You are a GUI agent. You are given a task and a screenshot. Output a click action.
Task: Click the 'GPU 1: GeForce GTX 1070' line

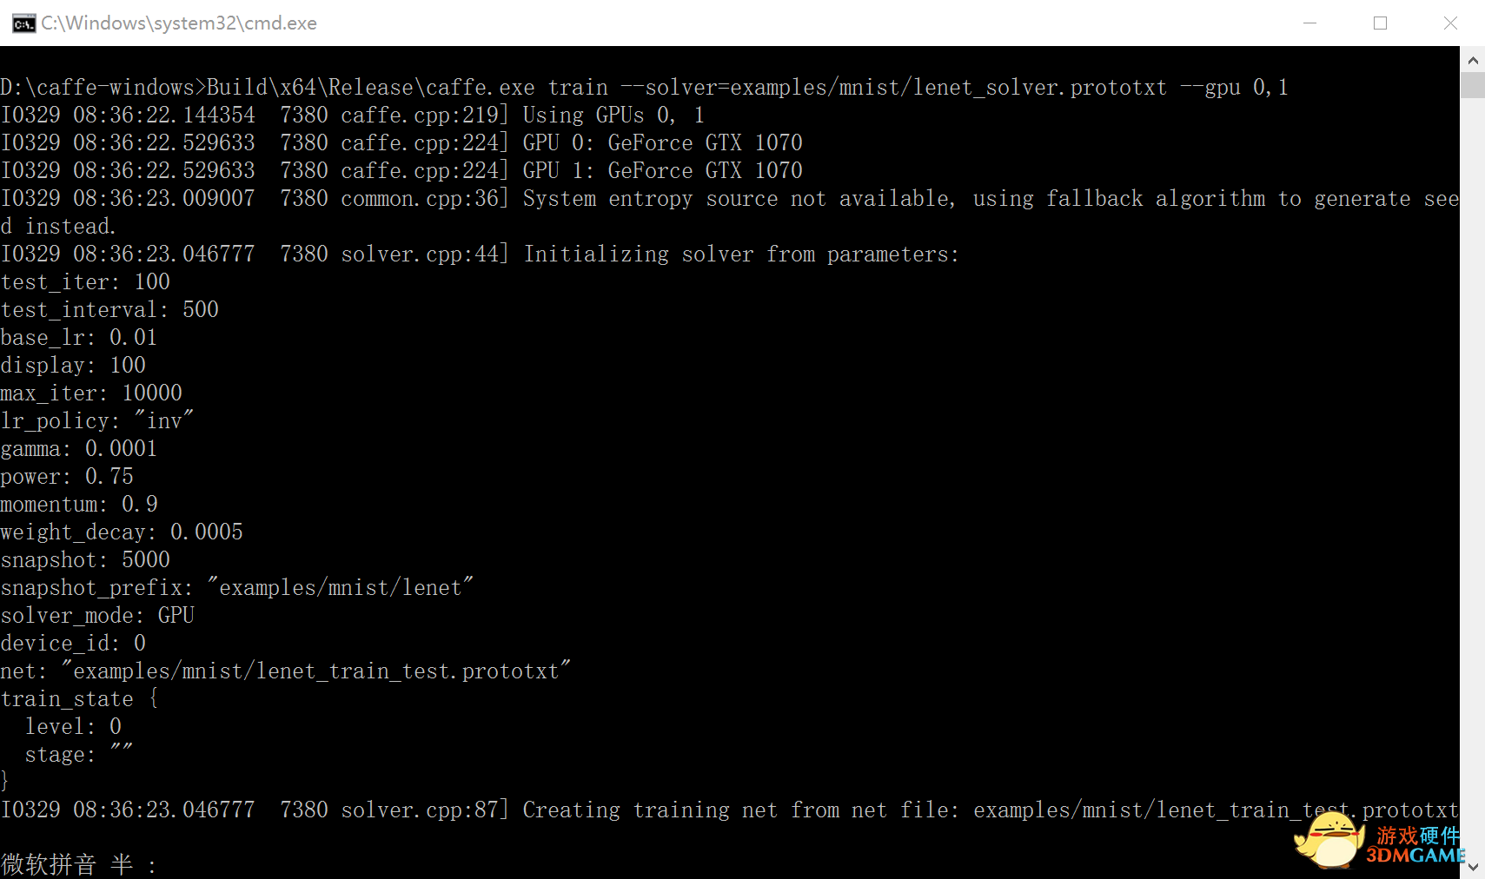click(x=401, y=171)
